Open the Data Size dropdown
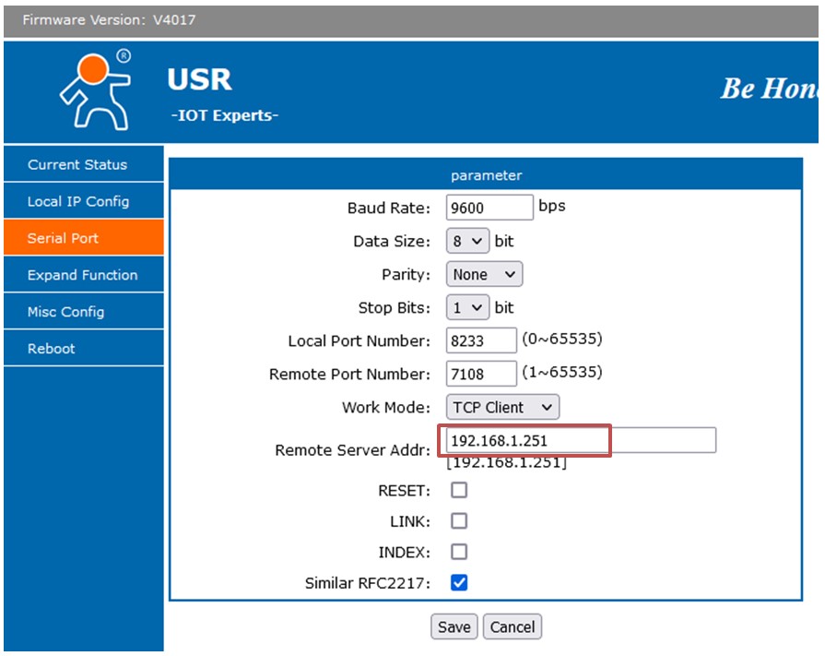The height and width of the screenshot is (656, 825). pyautogui.click(x=467, y=241)
